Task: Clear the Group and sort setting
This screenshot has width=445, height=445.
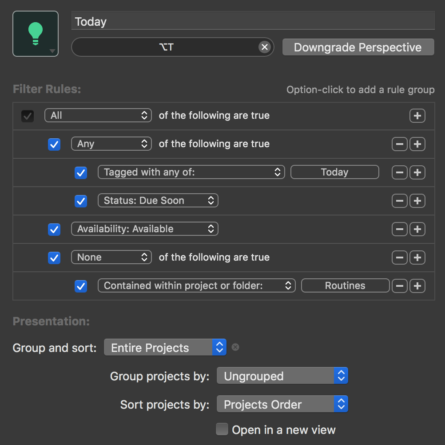Action: tap(235, 347)
